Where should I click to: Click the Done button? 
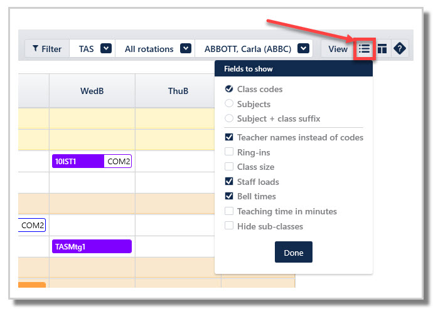294,252
